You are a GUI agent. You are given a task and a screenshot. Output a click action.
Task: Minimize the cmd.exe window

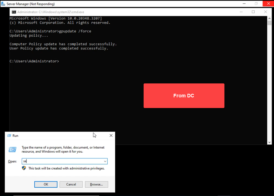pos(241,12)
